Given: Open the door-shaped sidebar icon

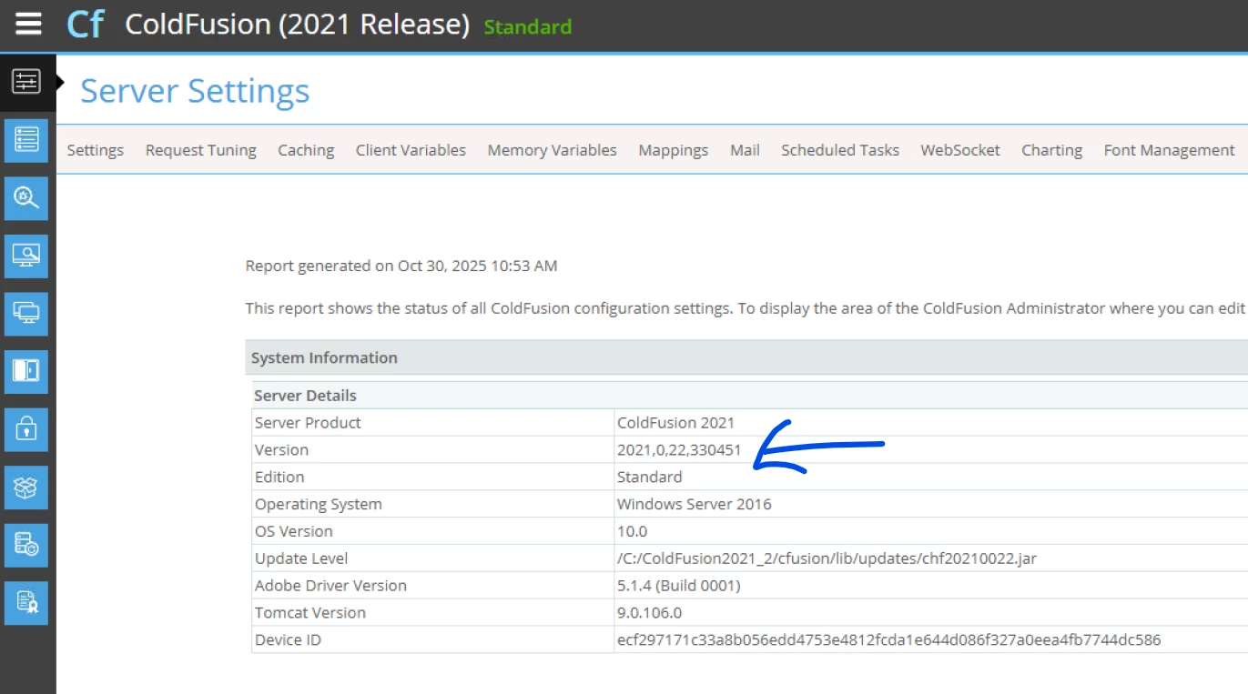Looking at the screenshot, I should click(x=25, y=371).
